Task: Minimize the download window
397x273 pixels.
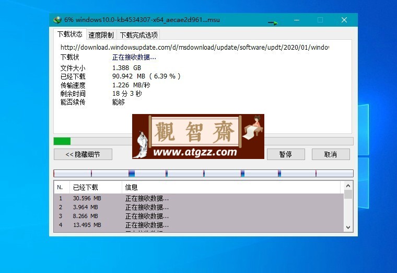Action: [x=297, y=20]
